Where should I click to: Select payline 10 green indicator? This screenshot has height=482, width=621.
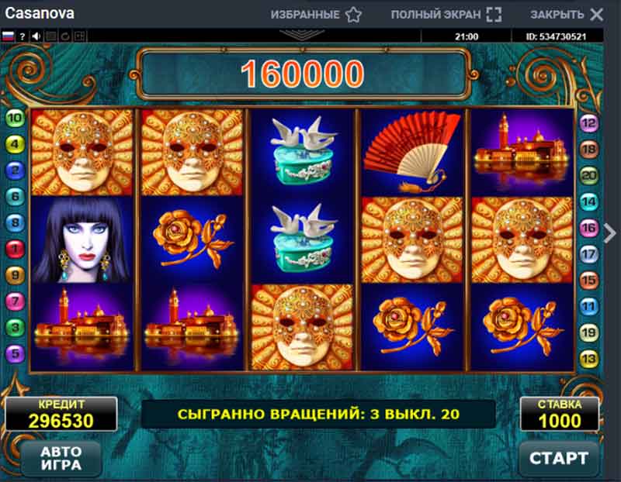[15, 118]
